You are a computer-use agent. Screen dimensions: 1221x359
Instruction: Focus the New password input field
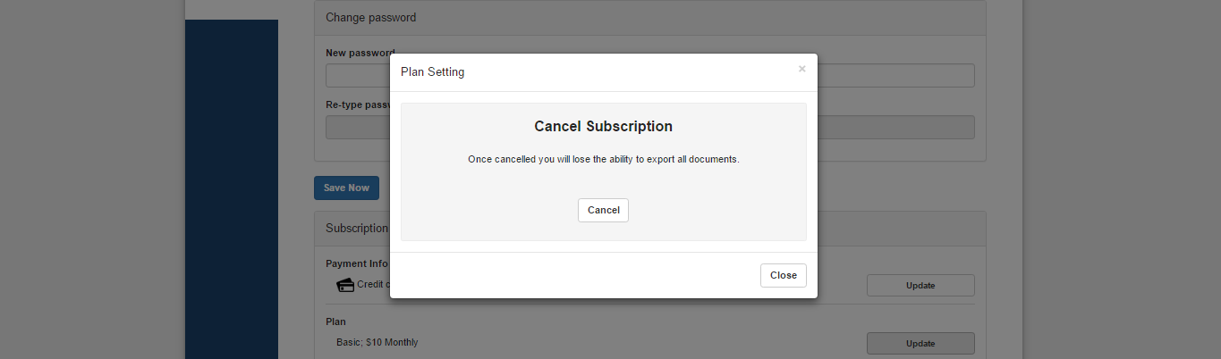pyautogui.click(x=895, y=76)
